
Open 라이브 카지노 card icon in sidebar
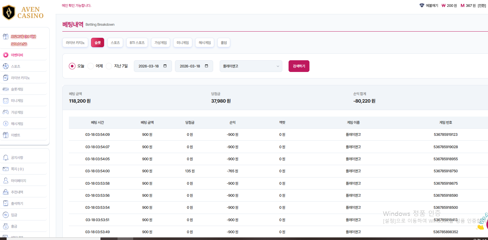6,78
